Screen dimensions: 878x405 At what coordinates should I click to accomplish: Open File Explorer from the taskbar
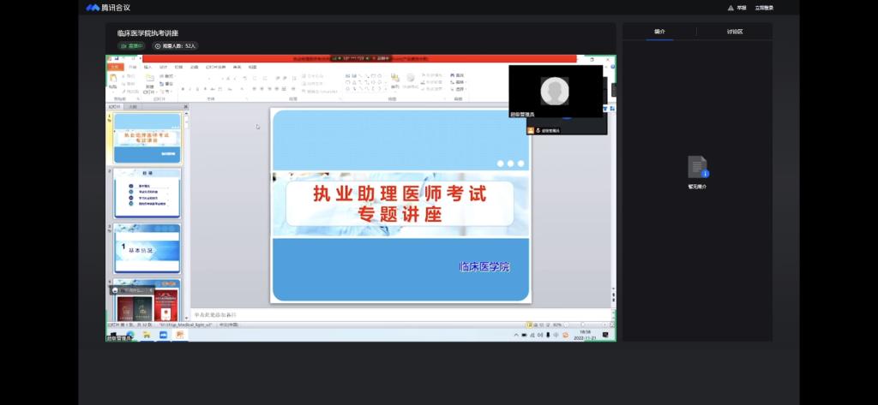click(147, 336)
